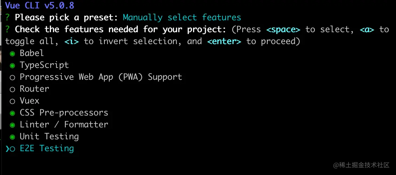Choose the Vuex entry text

tap(29, 101)
